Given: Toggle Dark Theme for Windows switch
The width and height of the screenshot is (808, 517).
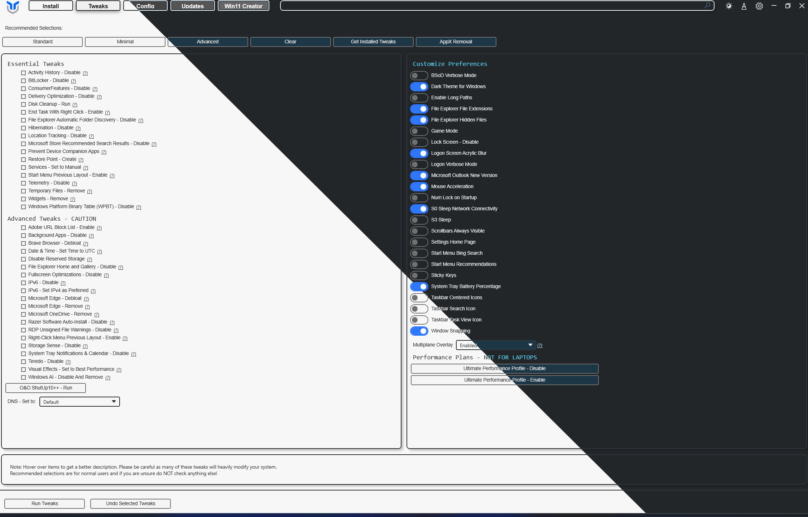Looking at the screenshot, I should (419, 87).
